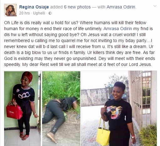Click the red handbag in the left photo
This screenshot has width=160, height=146.
coord(14,111)
